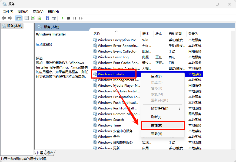236x162 pixels.
Task: Click the Stop Service toolbar icon
Action: click(x=69, y=18)
